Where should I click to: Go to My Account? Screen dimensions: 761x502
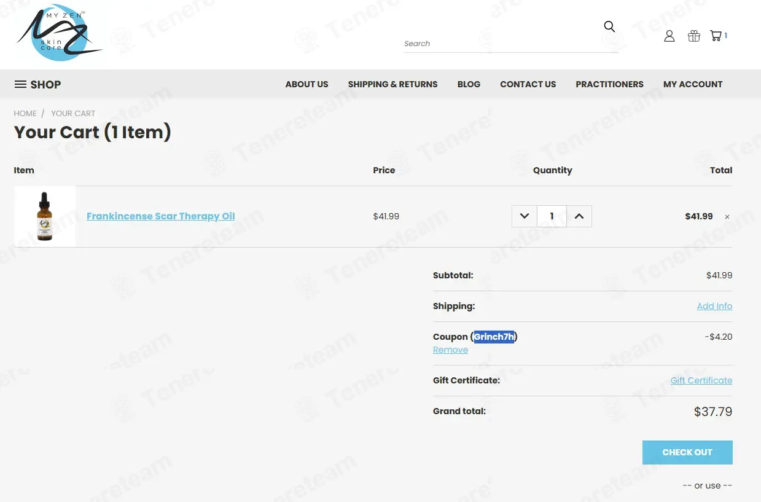tap(693, 84)
